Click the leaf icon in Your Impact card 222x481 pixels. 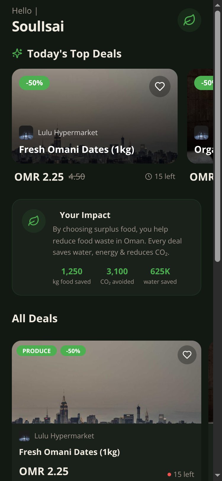pos(34,221)
